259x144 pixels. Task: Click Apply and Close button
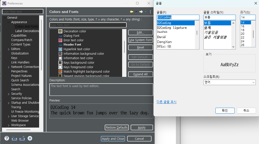[x=113, y=139]
